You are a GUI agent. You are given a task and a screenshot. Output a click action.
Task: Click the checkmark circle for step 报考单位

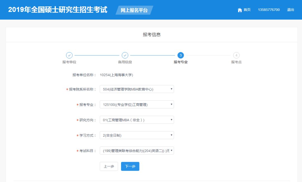pos(69,55)
